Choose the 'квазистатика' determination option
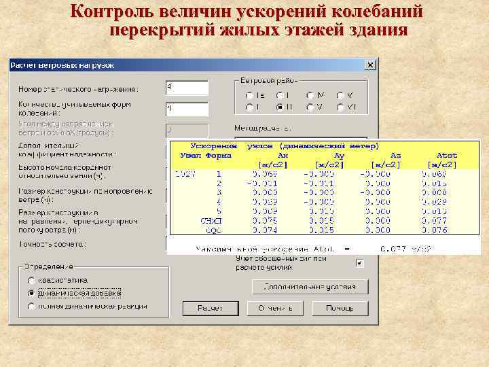Screen dimensions: 489x367 [31, 281]
